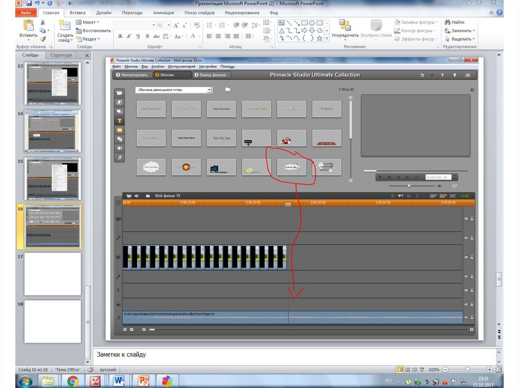
Task: Launch Google Chrome from the taskbar
Action: click(72, 380)
